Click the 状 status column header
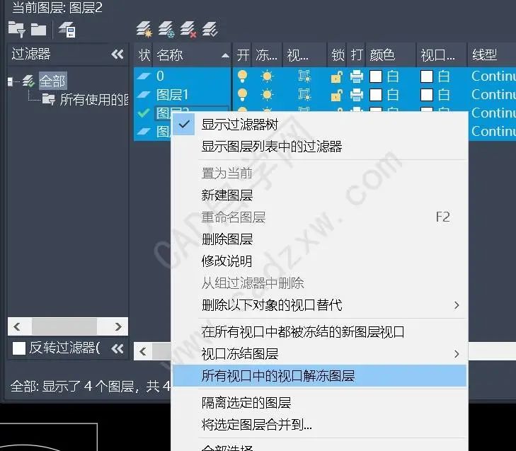The width and height of the screenshot is (516, 451). (x=144, y=55)
